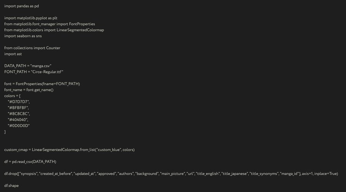Click the 'df.shape' line
Viewport: 346px width, 192px height.
pyautogui.click(x=12, y=185)
